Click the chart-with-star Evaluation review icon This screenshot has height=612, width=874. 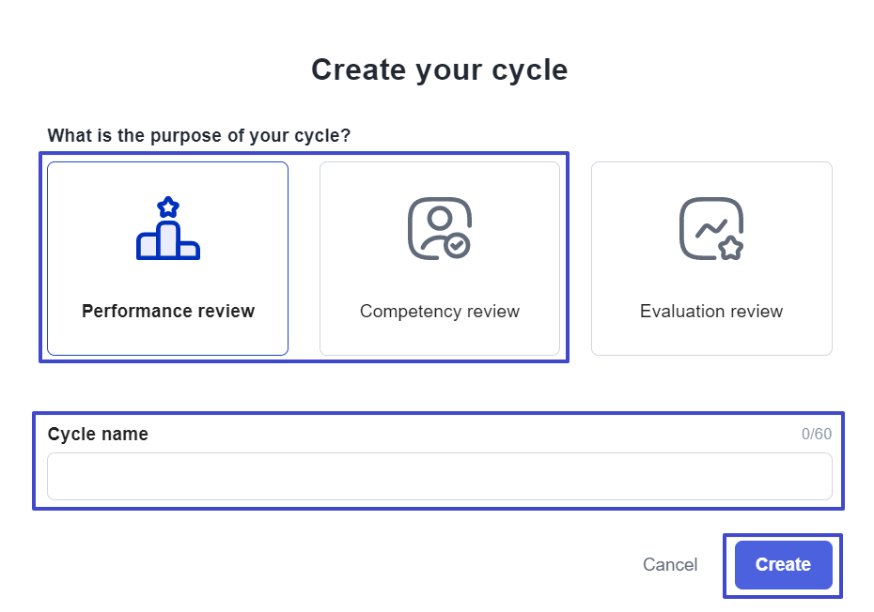[x=711, y=228]
